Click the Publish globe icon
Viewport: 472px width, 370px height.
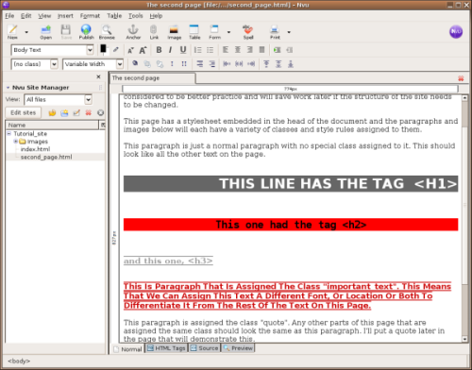[86, 31]
